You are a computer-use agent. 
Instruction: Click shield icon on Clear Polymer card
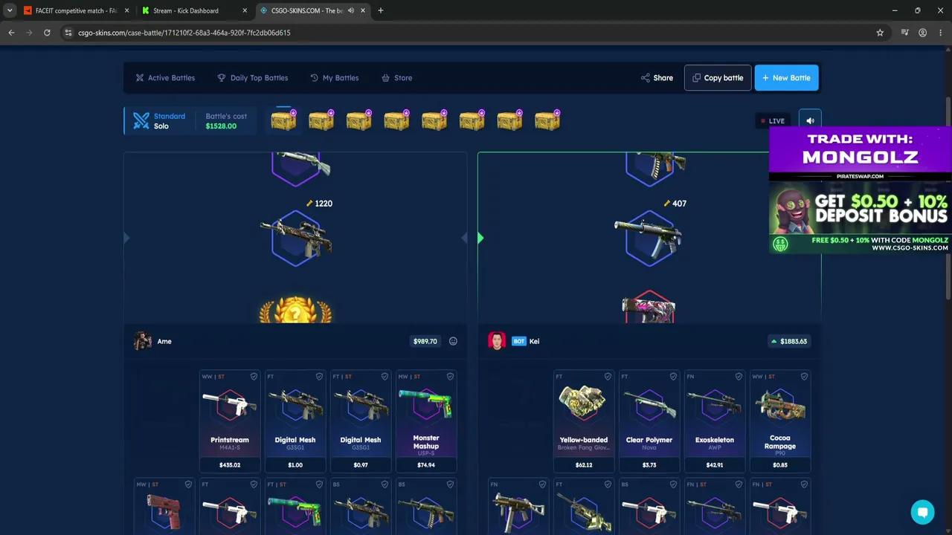tap(673, 377)
